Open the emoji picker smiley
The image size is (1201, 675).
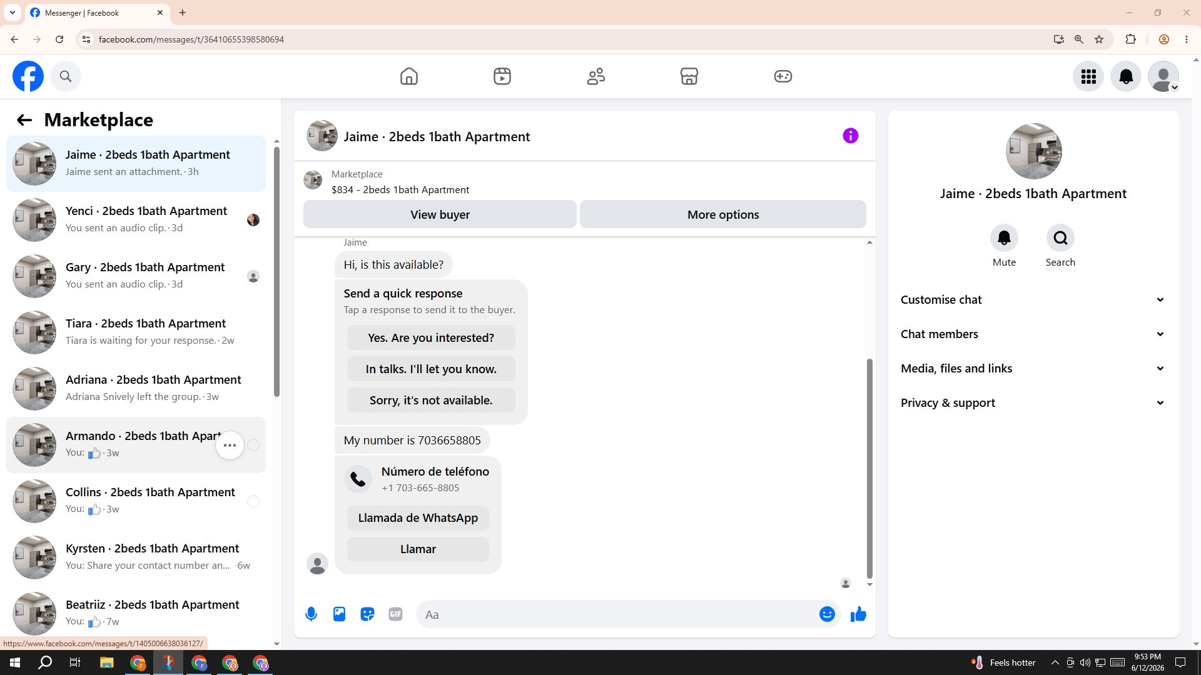tap(827, 614)
